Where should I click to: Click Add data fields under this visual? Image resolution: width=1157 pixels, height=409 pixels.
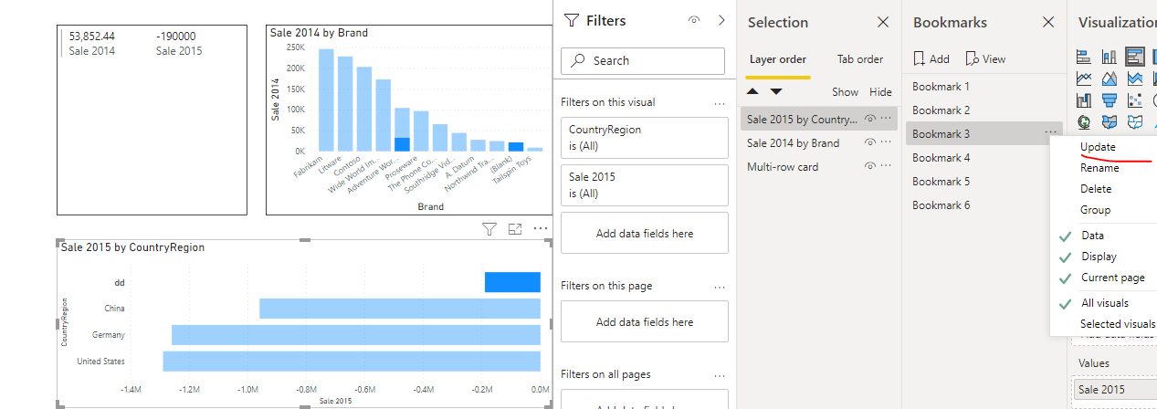pyautogui.click(x=644, y=233)
